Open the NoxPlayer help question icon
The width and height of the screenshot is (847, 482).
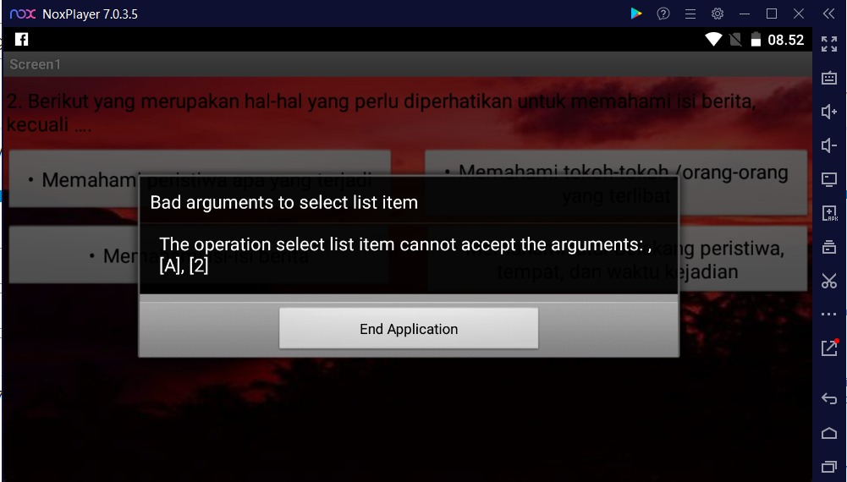point(663,14)
